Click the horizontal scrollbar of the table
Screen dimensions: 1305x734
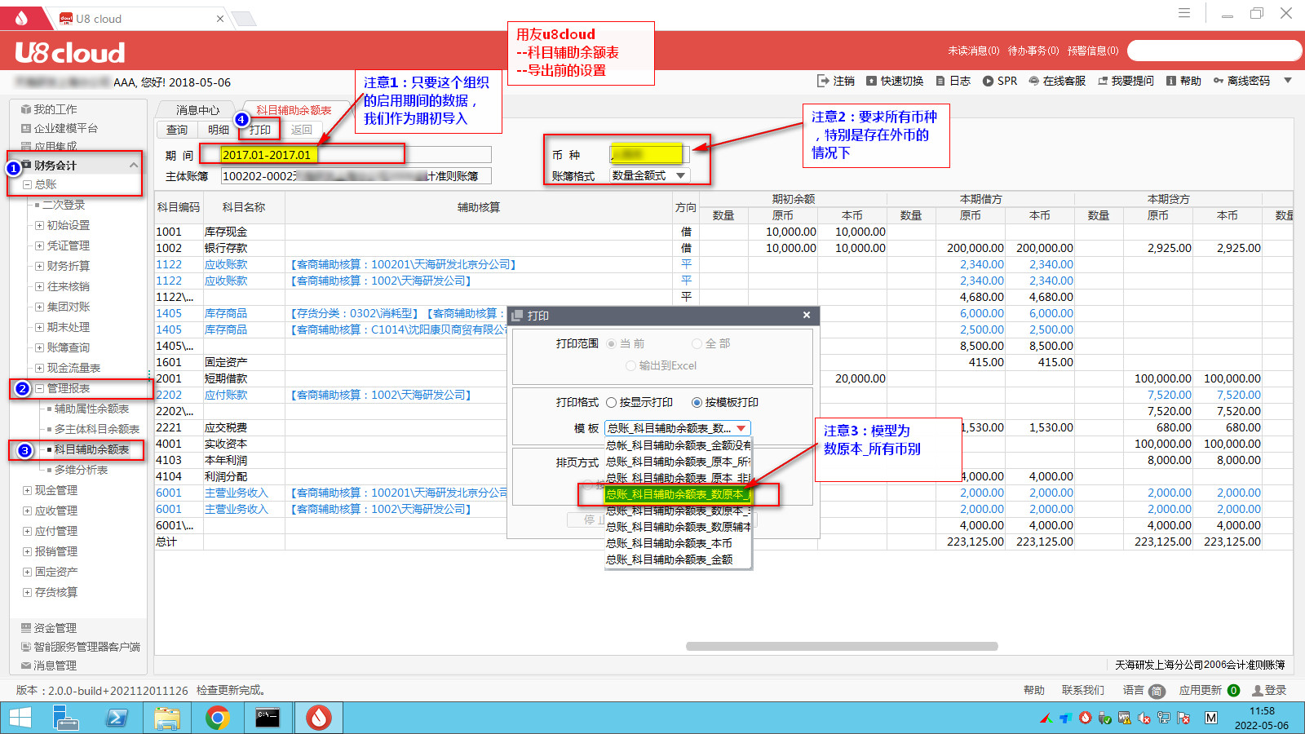pyautogui.click(x=841, y=646)
